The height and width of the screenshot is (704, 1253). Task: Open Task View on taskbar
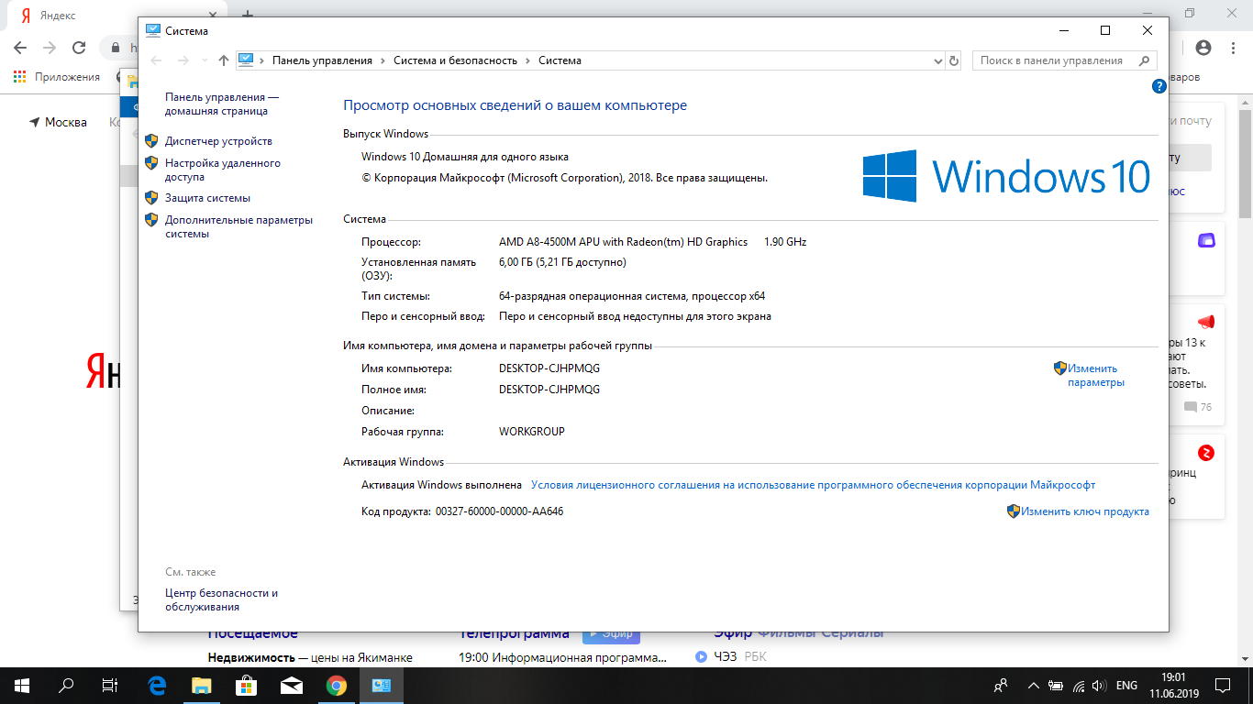[x=110, y=685]
